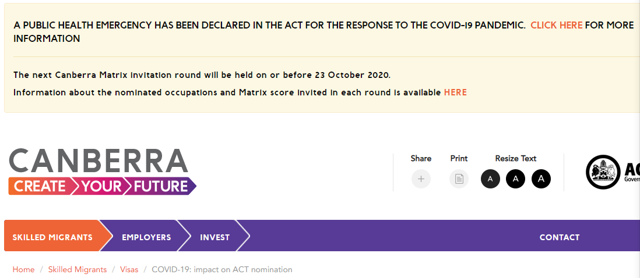Image resolution: width=640 pixels, height=278 pixels.
Task: Go to Home in the breadcrumb
Action: pos(24,269)
